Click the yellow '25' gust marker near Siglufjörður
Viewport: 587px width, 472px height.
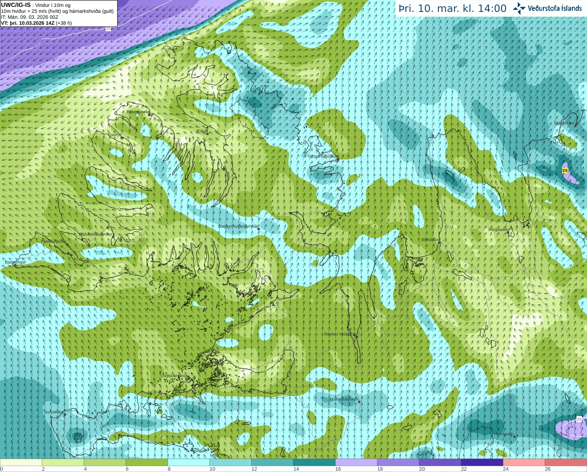565,170
